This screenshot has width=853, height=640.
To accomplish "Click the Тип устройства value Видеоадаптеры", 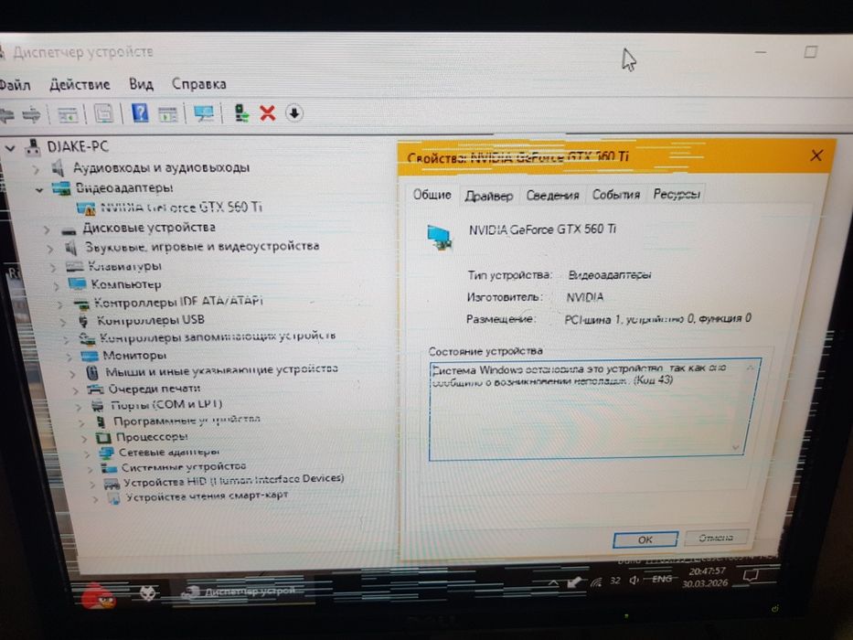I will click(x=609, y=275).
